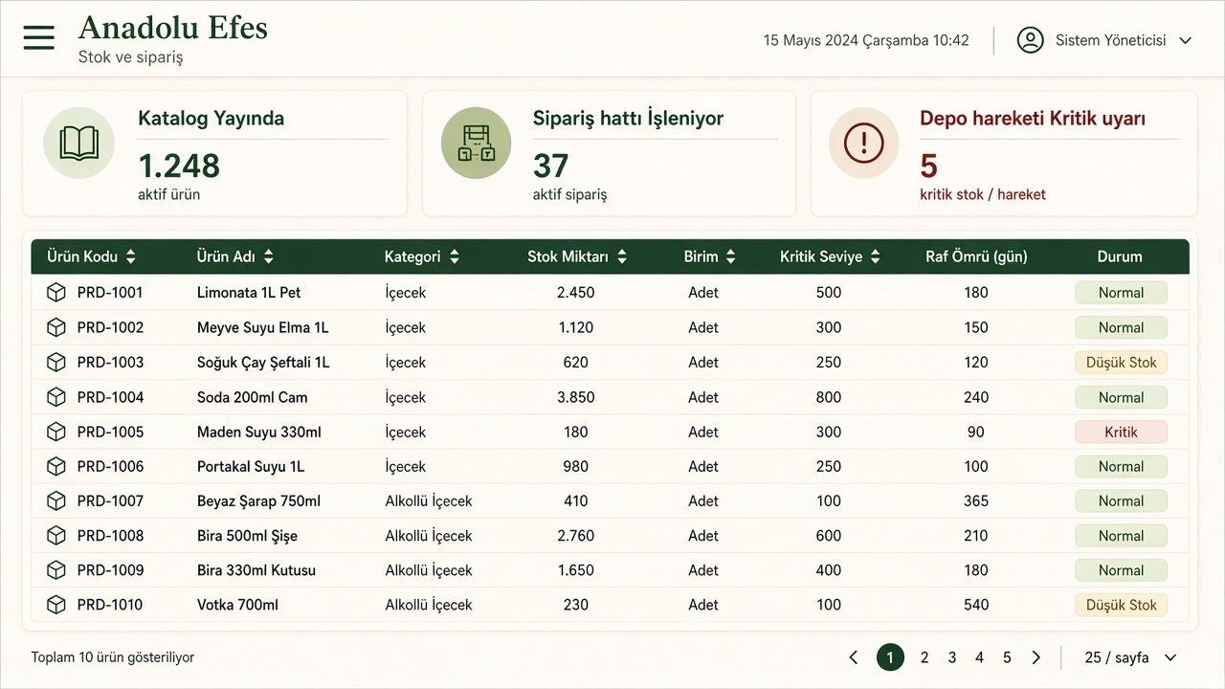Click product name Beyaz Şarap 750ml
1225x689 pixels.
point(258,500)
